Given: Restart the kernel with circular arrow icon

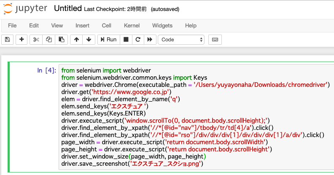Looking at the screenshot, I should pos(138,40).
